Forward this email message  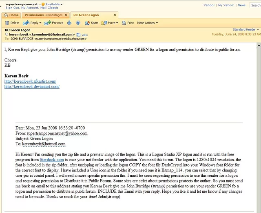point(55,23)
